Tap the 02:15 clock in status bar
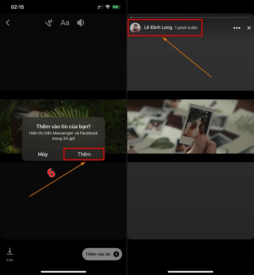Viewport: 254px width, 275px height. pyautogui.click(x=17, y=7)
